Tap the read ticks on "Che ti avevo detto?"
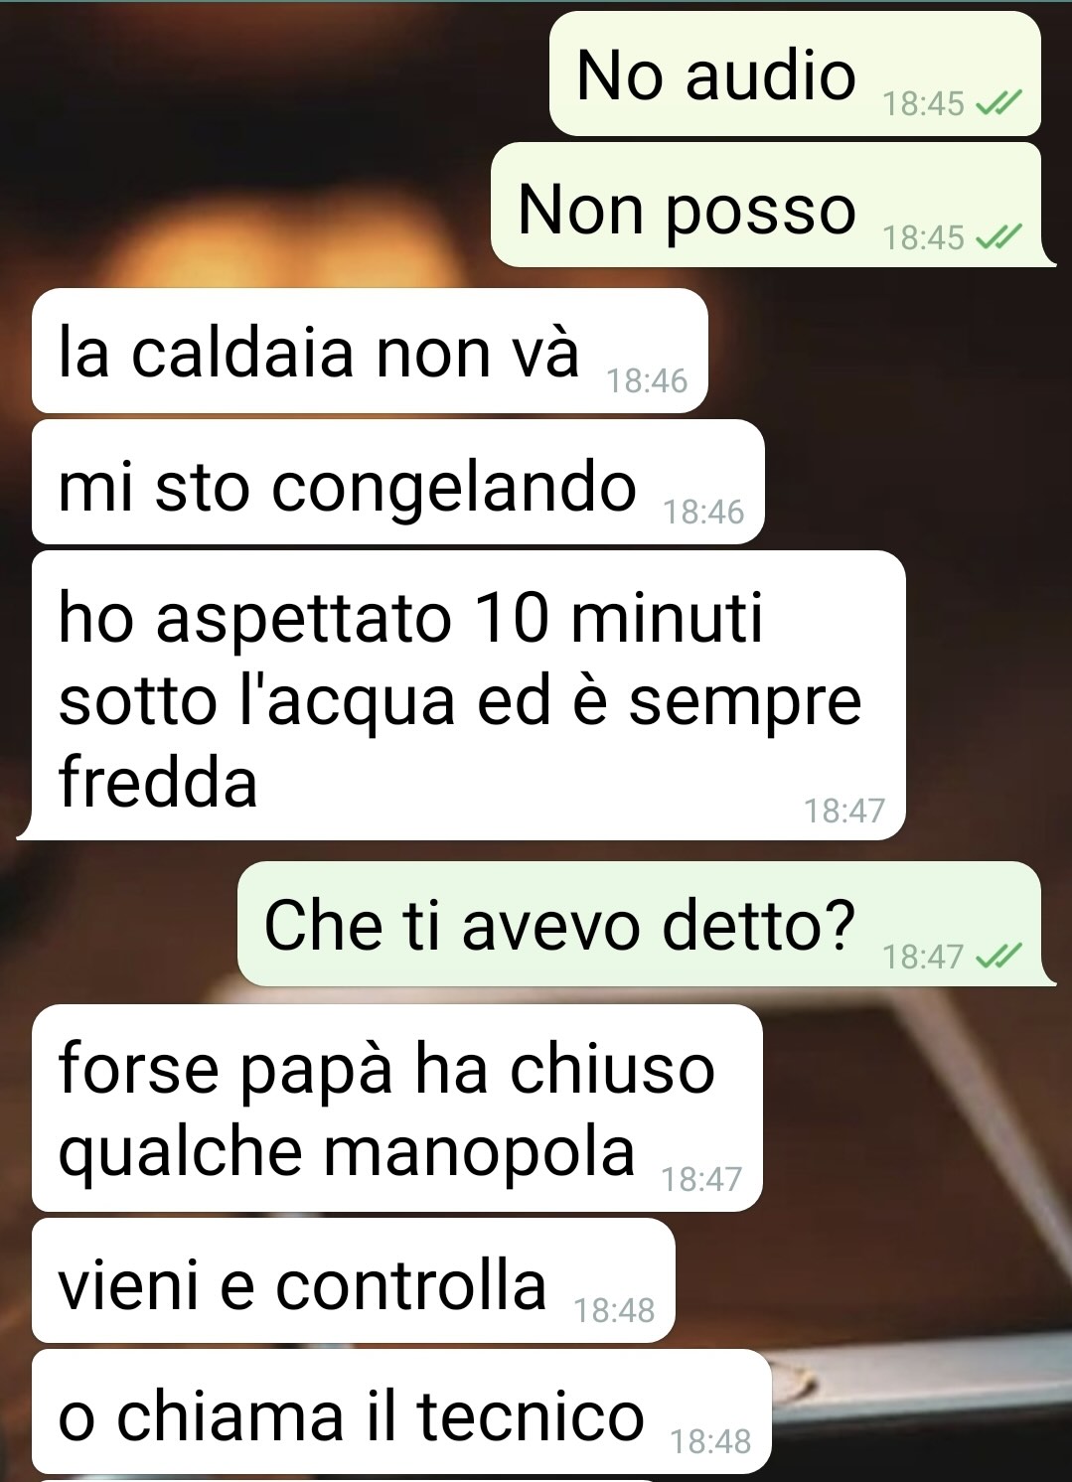Viewport: 1072px width, 1482px height. tap(998, 957)
